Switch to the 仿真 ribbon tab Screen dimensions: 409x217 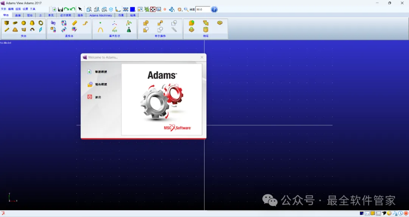[121, 15]
